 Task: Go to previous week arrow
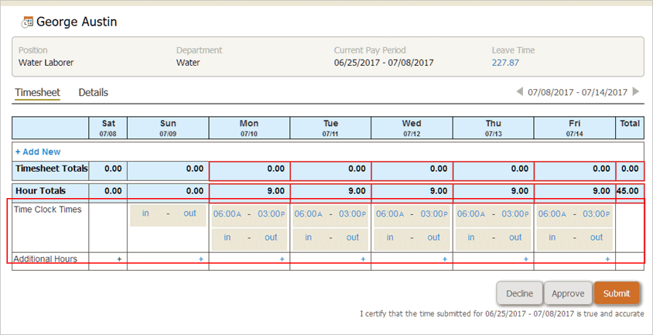pyautogui.click(x=519, y=91)
